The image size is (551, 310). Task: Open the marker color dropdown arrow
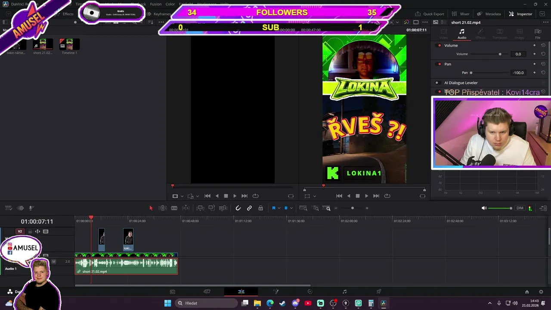tap(291, 208)
